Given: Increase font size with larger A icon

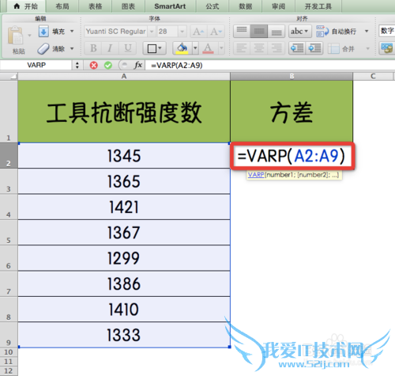Looking at the screenshot, I should coord(198,32).
